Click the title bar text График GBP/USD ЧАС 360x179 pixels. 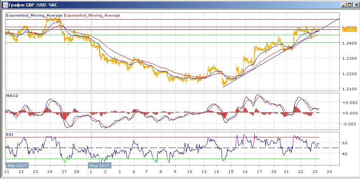pos(31,5)
